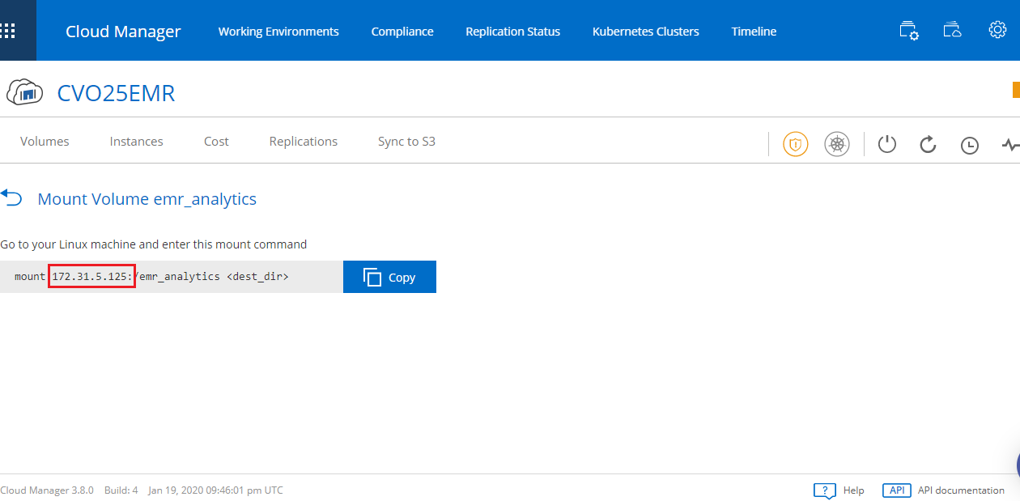Open the clock schedule icon
Image resolution: width=1020 pixels, height=501 pixels.
[x=969, y=146]
